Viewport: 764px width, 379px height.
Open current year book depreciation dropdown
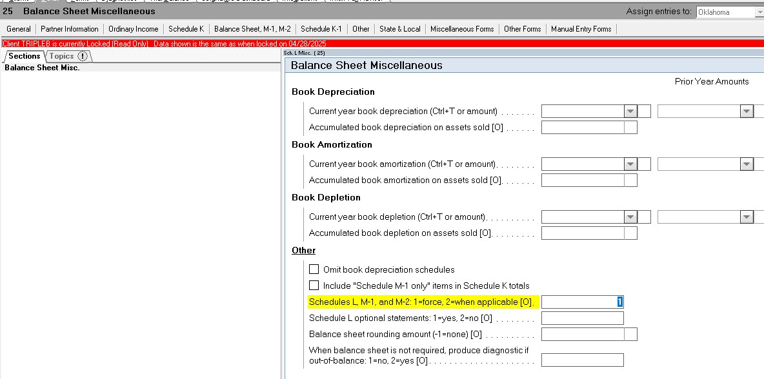pos(630,110)
